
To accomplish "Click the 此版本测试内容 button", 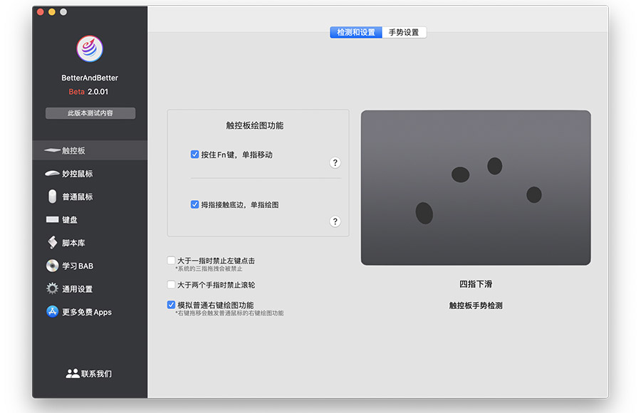I will [90, 113].
